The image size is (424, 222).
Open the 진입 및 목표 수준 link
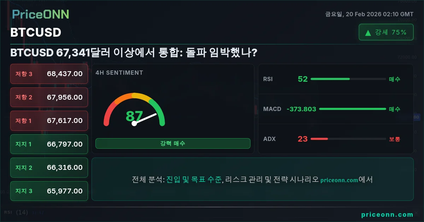194,179
